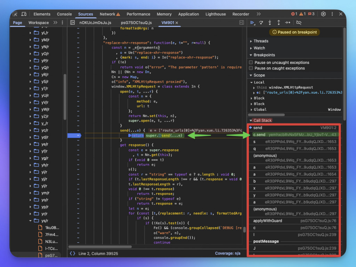Image resolution: width=356 pixels, height=267 pixels.
Task: Deactivate all breakpoints
Action: (x=299, y=23)
